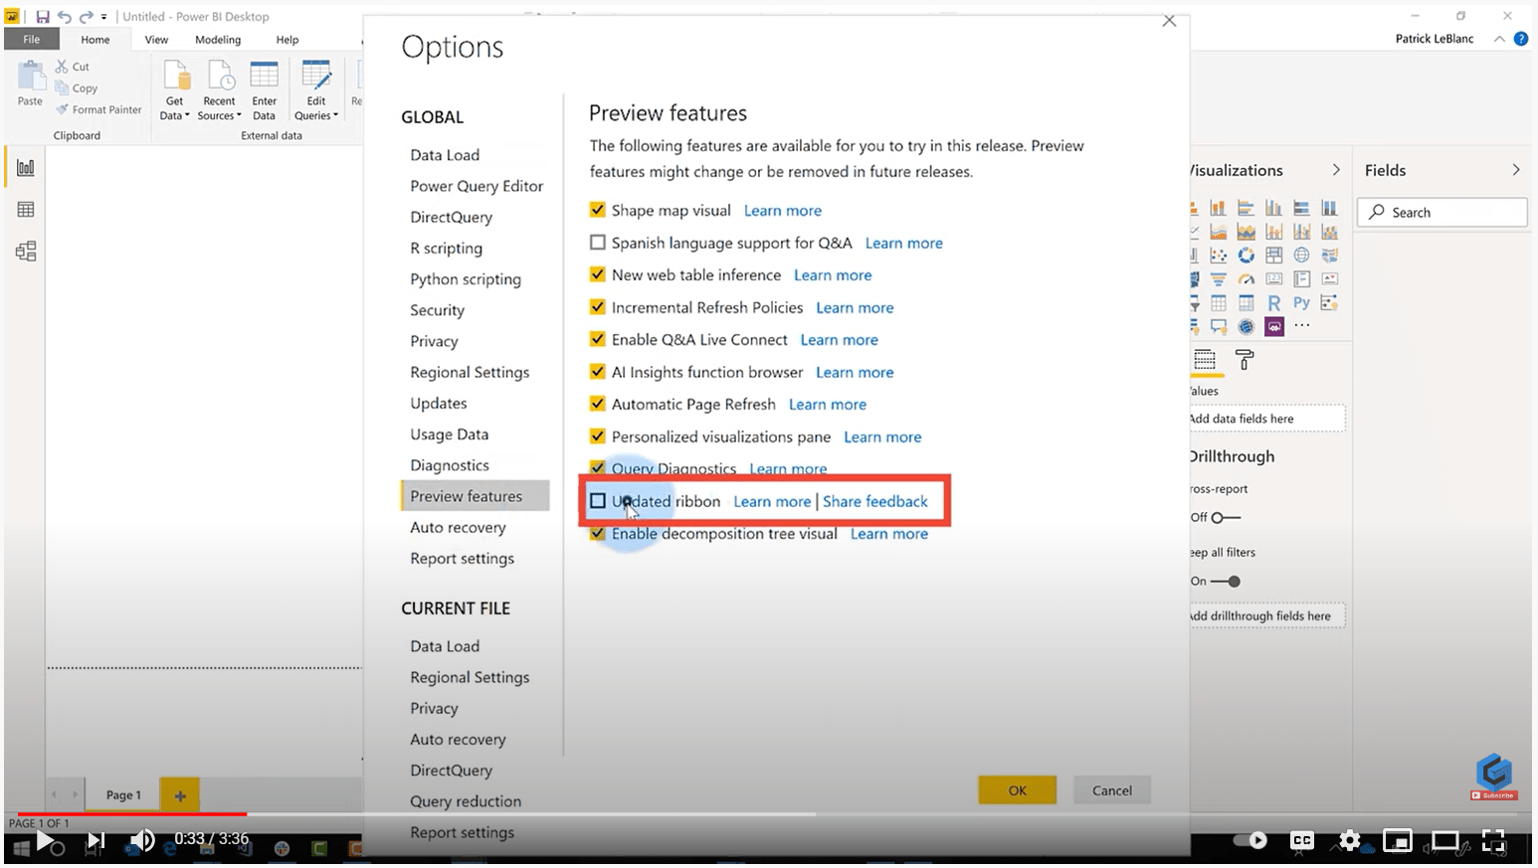This screenshot has width=1538, height=868.
Task: Open Learn more for Personalized visualizations pane
Action: coord(882,436)
